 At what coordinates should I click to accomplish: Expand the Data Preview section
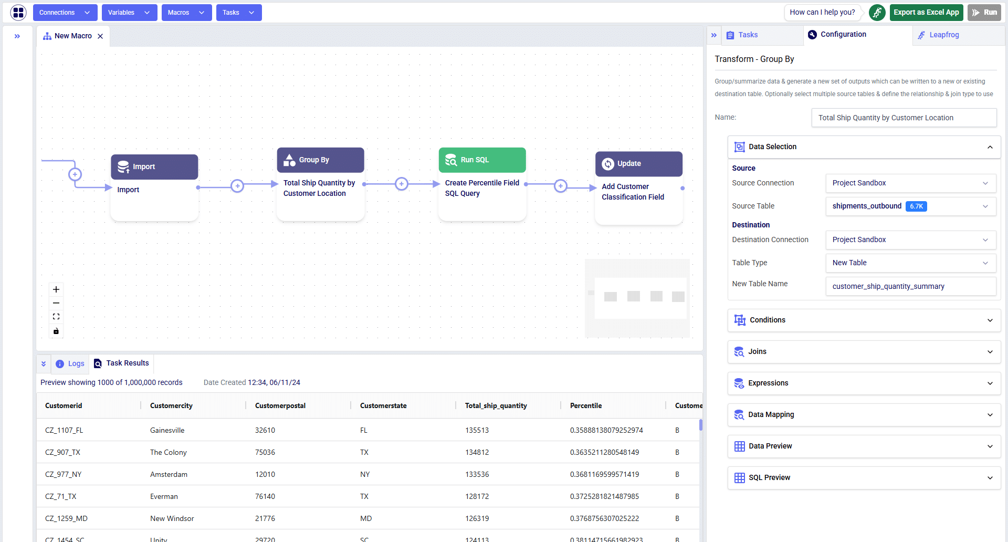coord(864,446)
